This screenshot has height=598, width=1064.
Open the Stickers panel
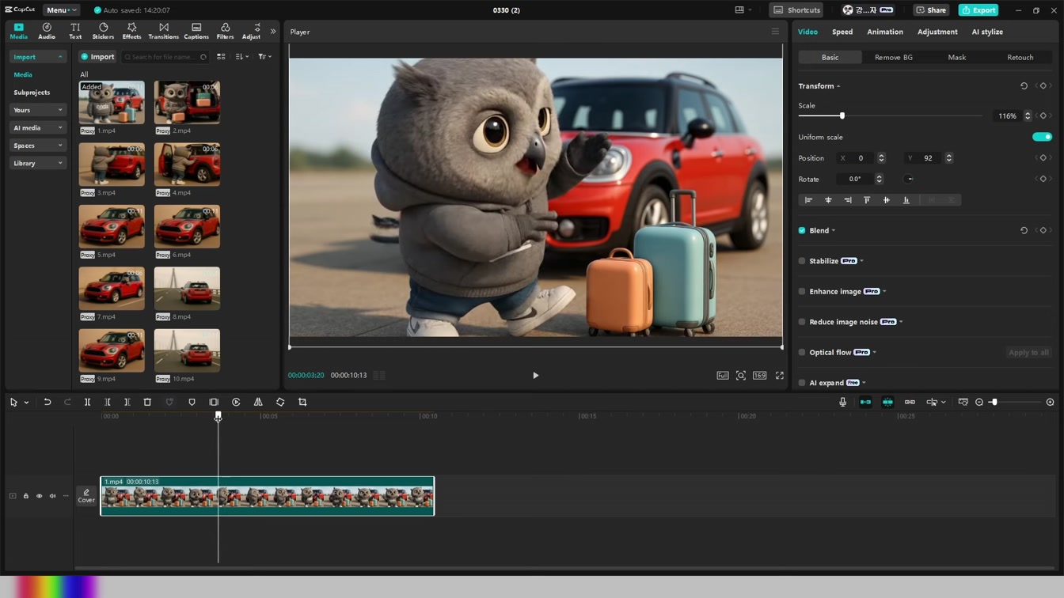click(x=103, y=31)
